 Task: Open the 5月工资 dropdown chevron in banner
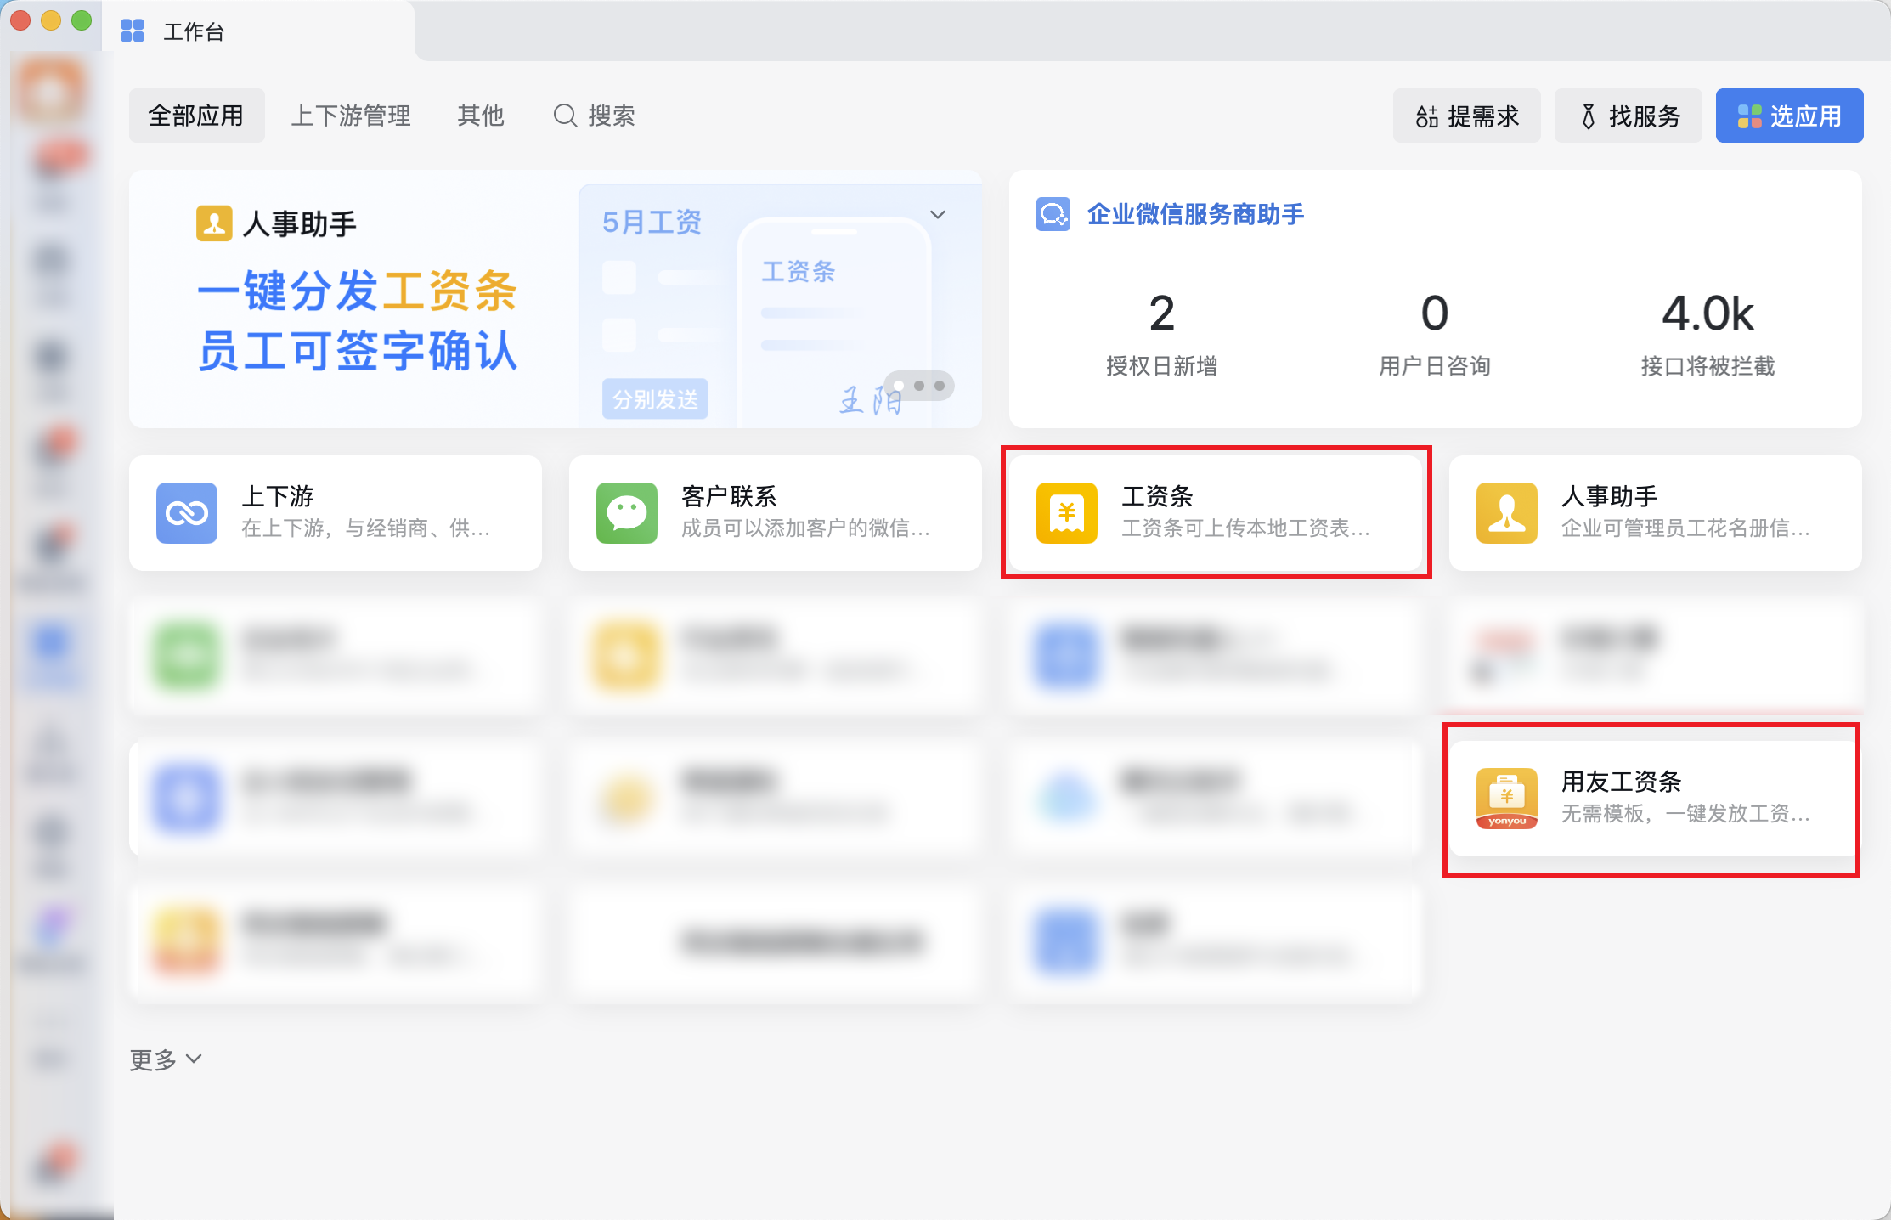(x=938, y=215)
